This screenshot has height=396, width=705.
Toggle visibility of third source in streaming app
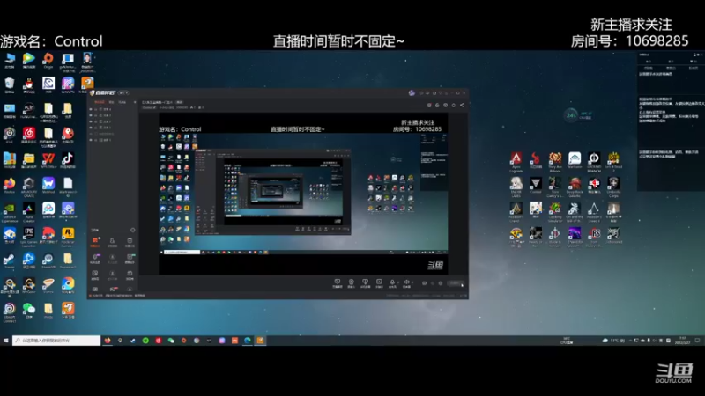click(91, 121)
